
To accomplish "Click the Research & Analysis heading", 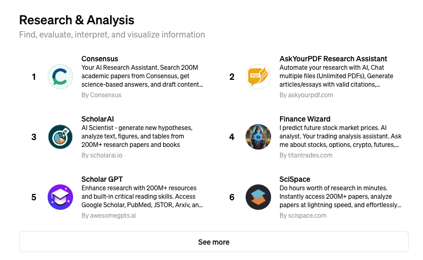I will click(77, 20).
